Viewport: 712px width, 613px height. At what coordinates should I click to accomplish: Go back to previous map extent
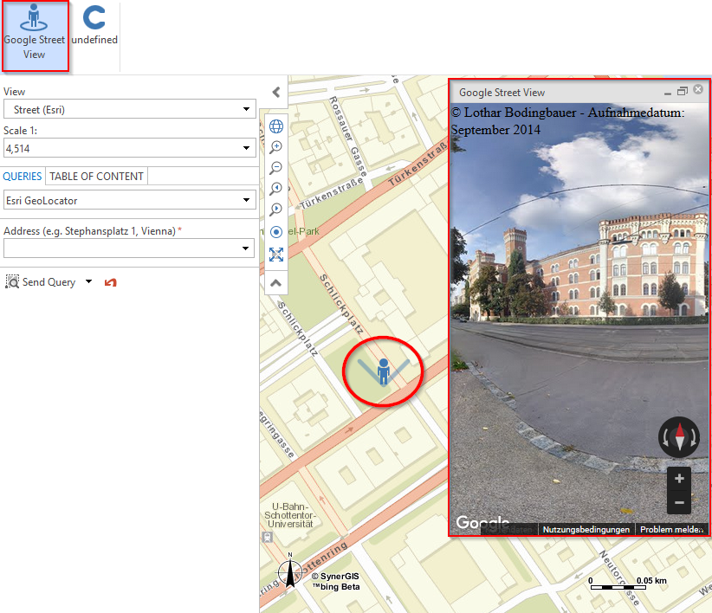pos(275,189)
